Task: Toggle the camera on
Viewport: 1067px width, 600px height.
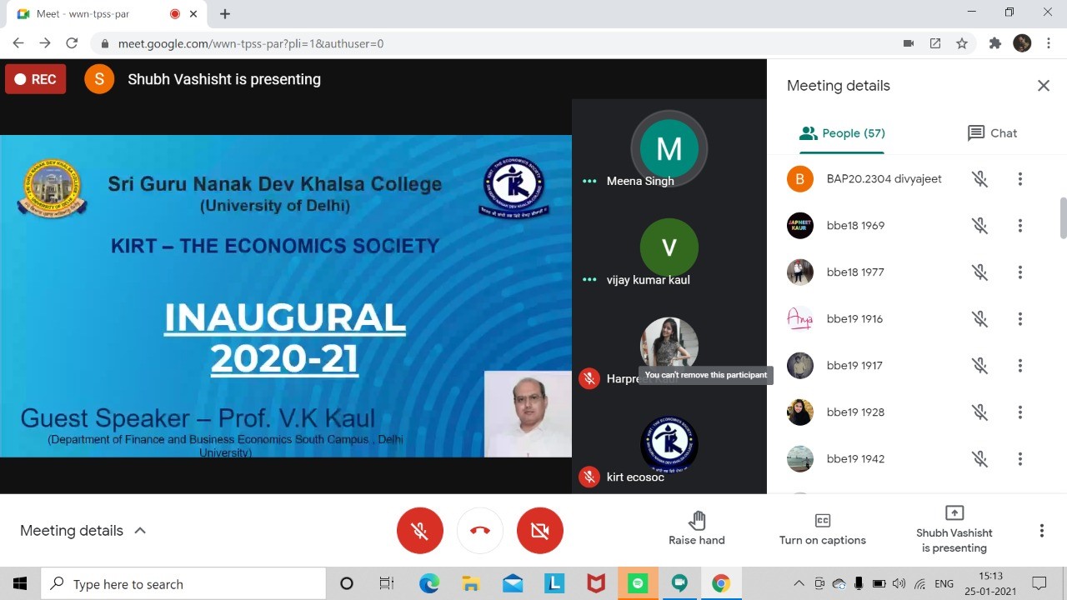Action: coord(539,531)
